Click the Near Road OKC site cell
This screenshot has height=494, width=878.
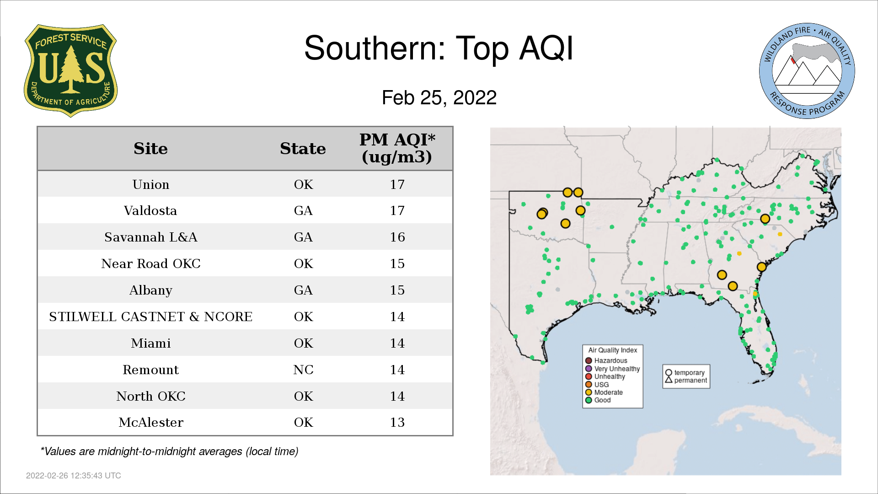tap(150, 263)
